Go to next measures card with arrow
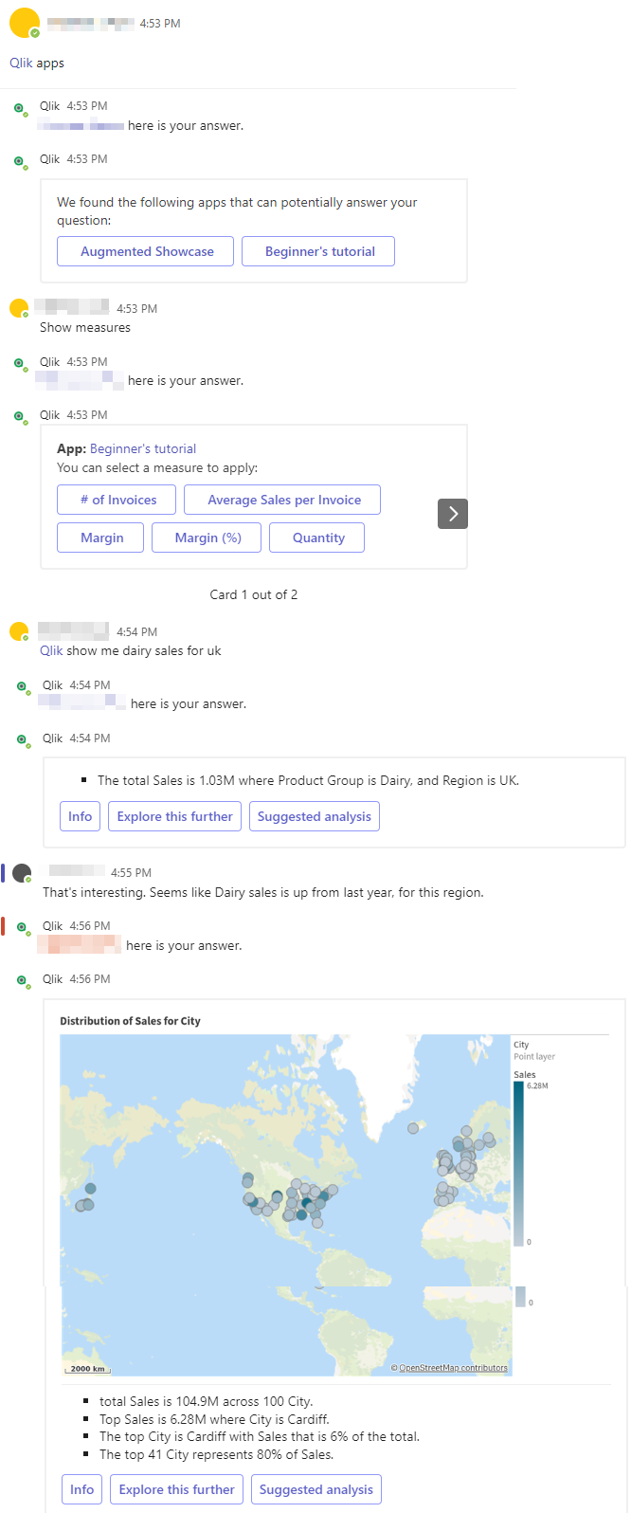 click(x=453, y=514)
